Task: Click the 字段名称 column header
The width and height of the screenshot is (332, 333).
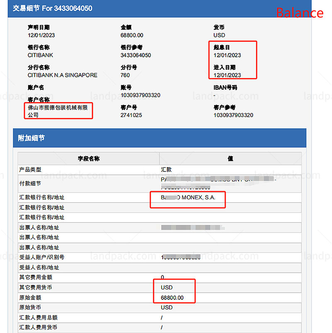Action: pos(88,159)
